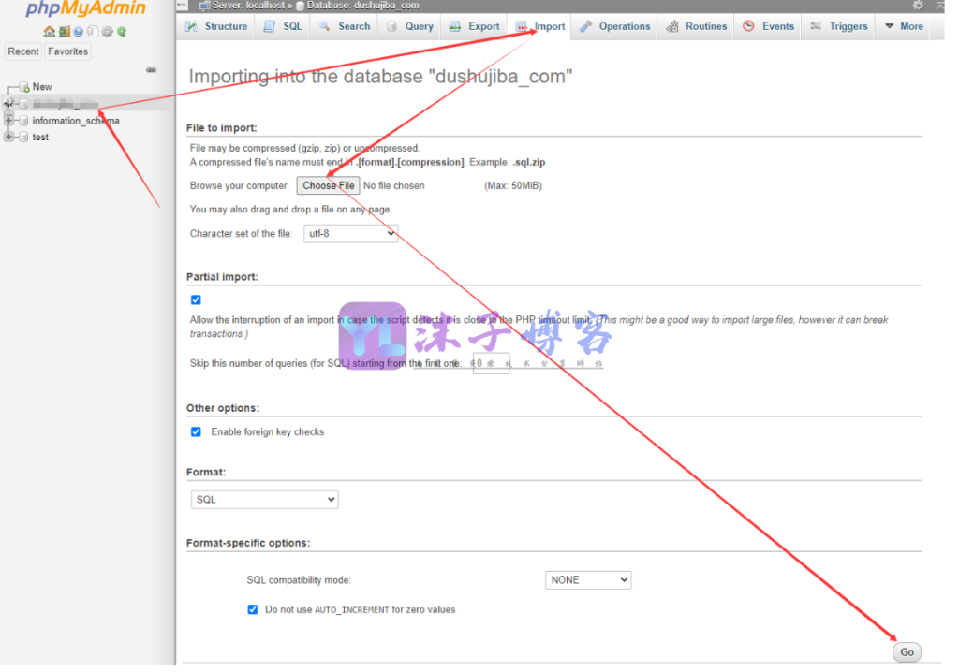Open the Triggers tab
This screenshot has height=672, width=959.
839,26
